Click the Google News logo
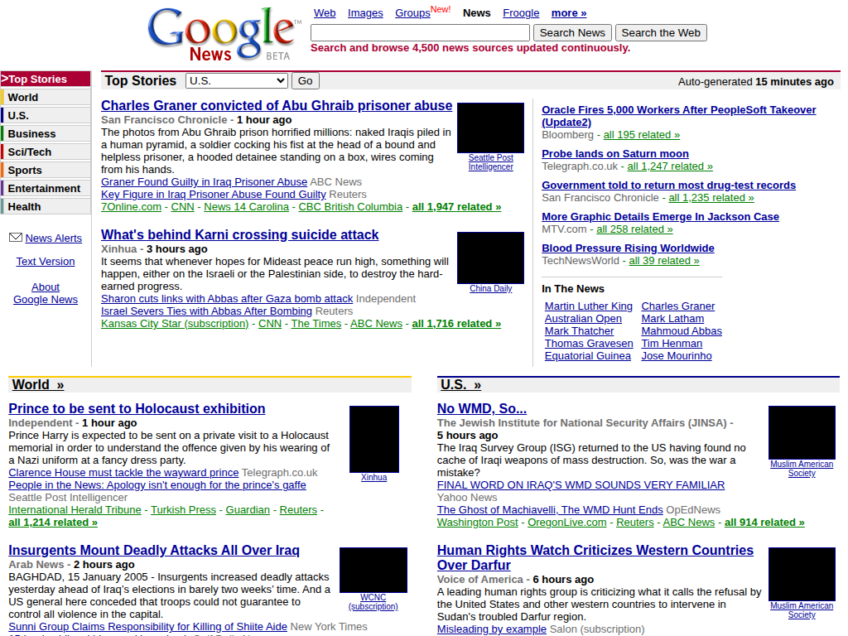This screenshot has height=636, width=848. click(x=224, y=33)
